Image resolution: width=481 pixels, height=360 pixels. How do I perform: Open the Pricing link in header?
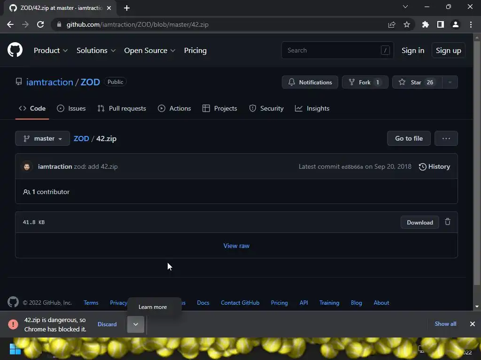tap(195, 51)
